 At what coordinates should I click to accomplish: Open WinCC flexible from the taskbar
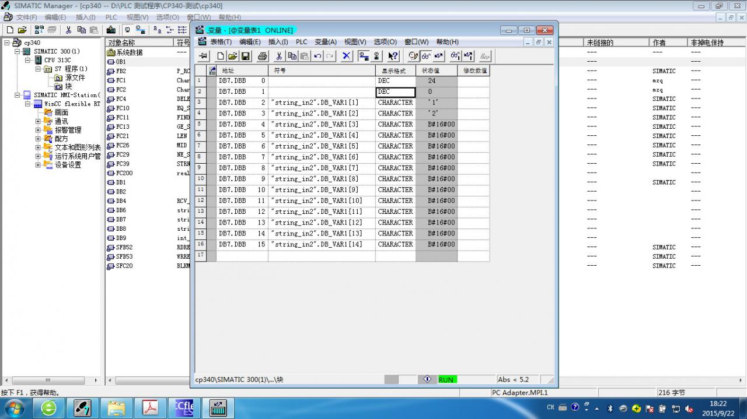pos(184,407)
